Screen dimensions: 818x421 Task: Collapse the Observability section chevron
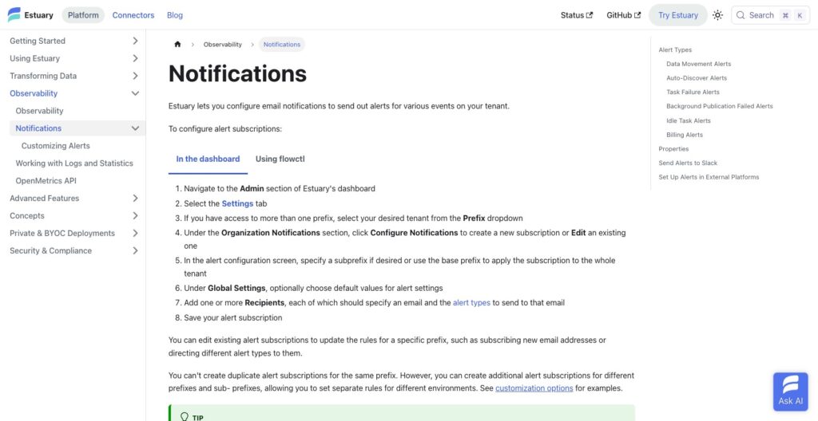pyautogui.click(x=135, y=93)
